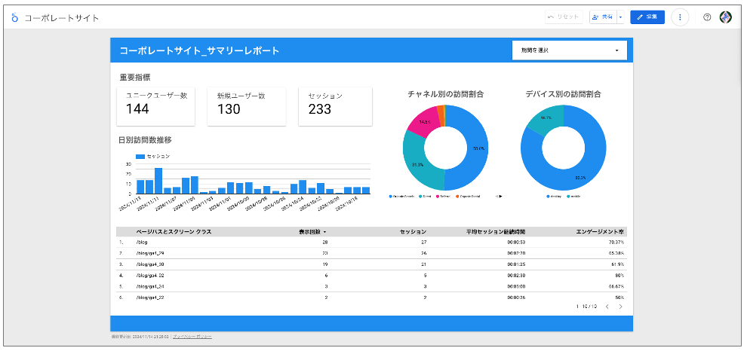Click the Organic Search legend dot
747x351 pixels.
(x=390, y=196)
